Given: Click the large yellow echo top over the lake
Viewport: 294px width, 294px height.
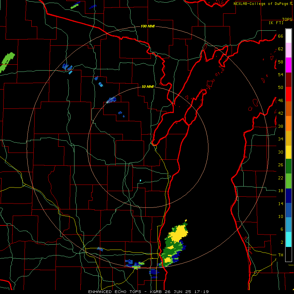Looking at the screenshot, I should 179,233.
